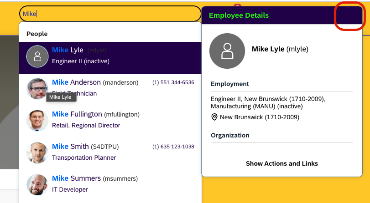Expand Show Actions and Links

tap(281, 163)
